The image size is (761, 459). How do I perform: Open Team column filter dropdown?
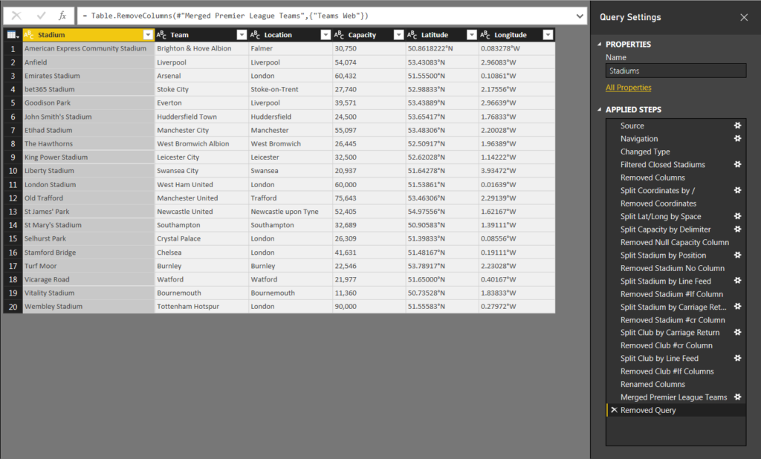click(242, 35)
